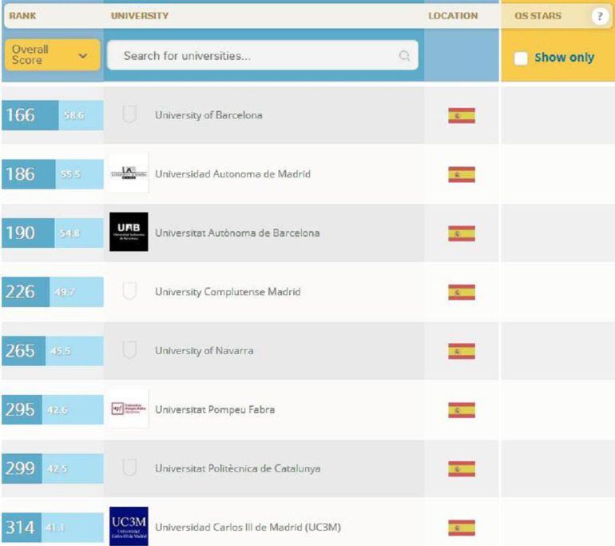
Task: Click University Complutense Madrid placeholder shield icon
Action: (129, 291)
